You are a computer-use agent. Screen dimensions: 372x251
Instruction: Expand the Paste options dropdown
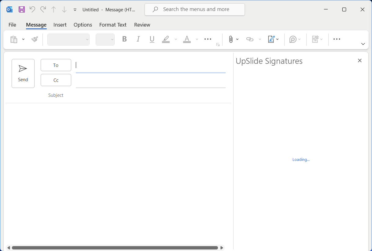coord(23,39)
